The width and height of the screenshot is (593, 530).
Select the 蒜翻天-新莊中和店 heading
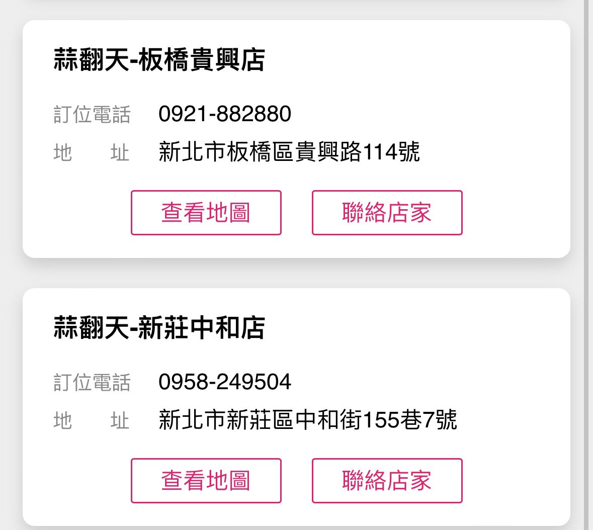159,328
